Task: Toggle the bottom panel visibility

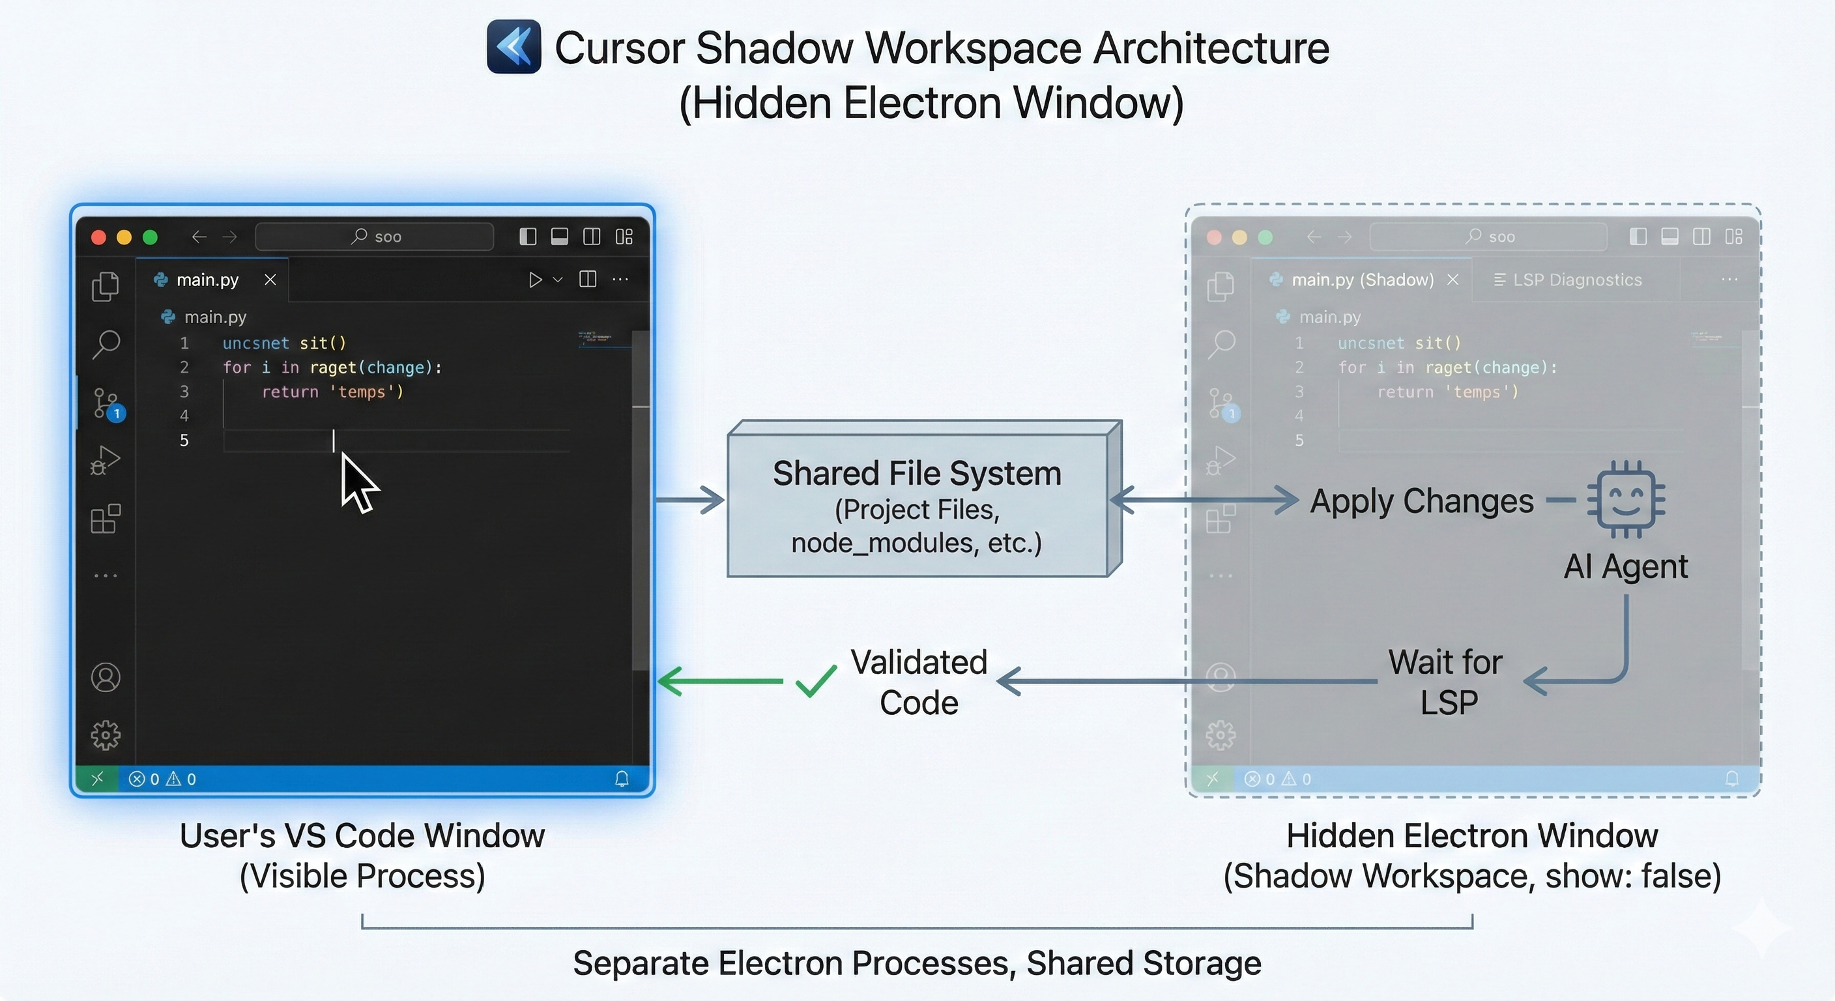Action: tap(560, 236)
